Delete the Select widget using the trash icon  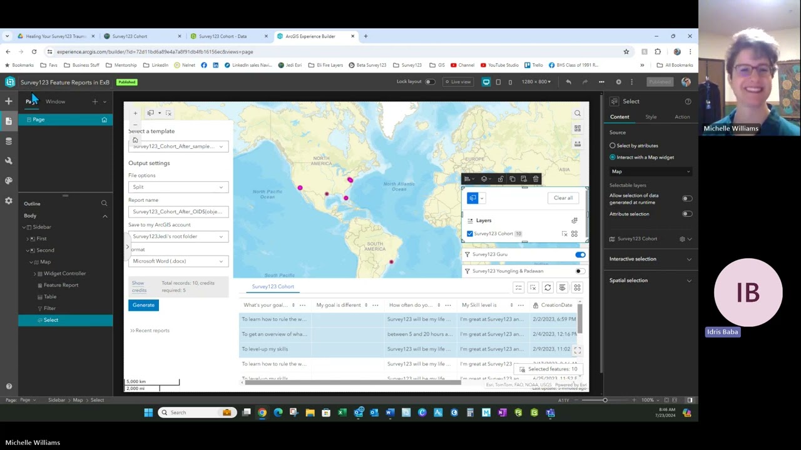(x=536, y=179)
